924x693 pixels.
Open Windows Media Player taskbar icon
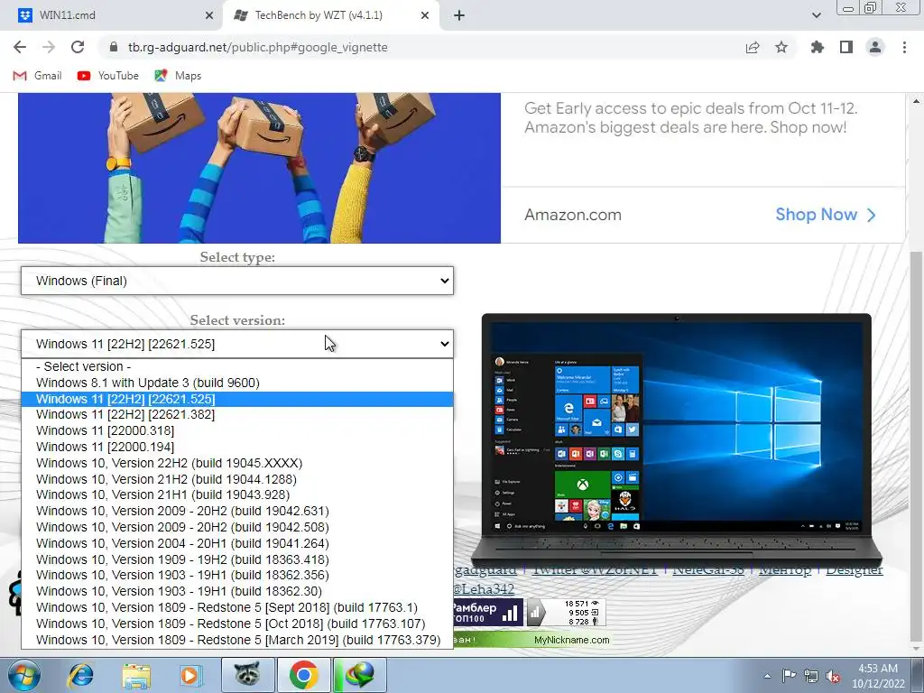(x=189, y=675)
